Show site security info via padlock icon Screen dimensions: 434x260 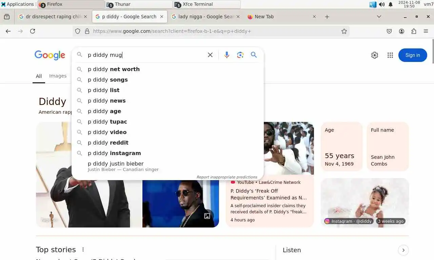coord(87,31)
